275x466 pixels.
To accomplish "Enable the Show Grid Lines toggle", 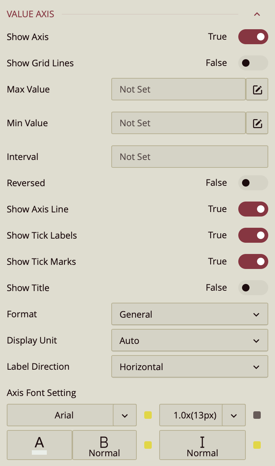I will 253,63.
